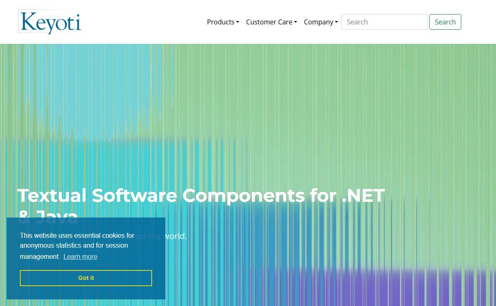Viewport: 496px width, 306px height.
Task: Click the "Software" word in the headline
Action: [x=134, y=195]
